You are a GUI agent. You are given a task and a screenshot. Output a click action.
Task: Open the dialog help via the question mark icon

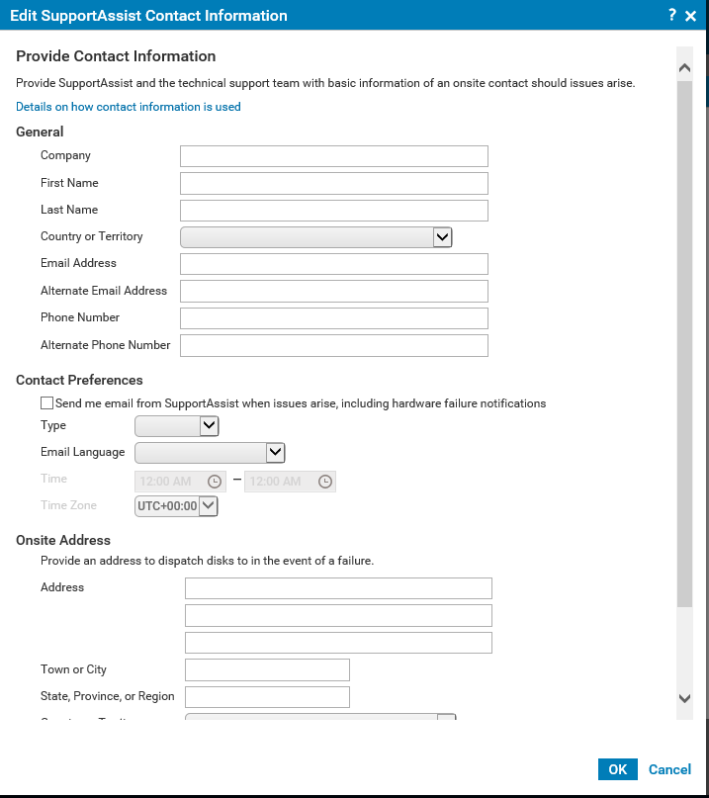(671, 15)
